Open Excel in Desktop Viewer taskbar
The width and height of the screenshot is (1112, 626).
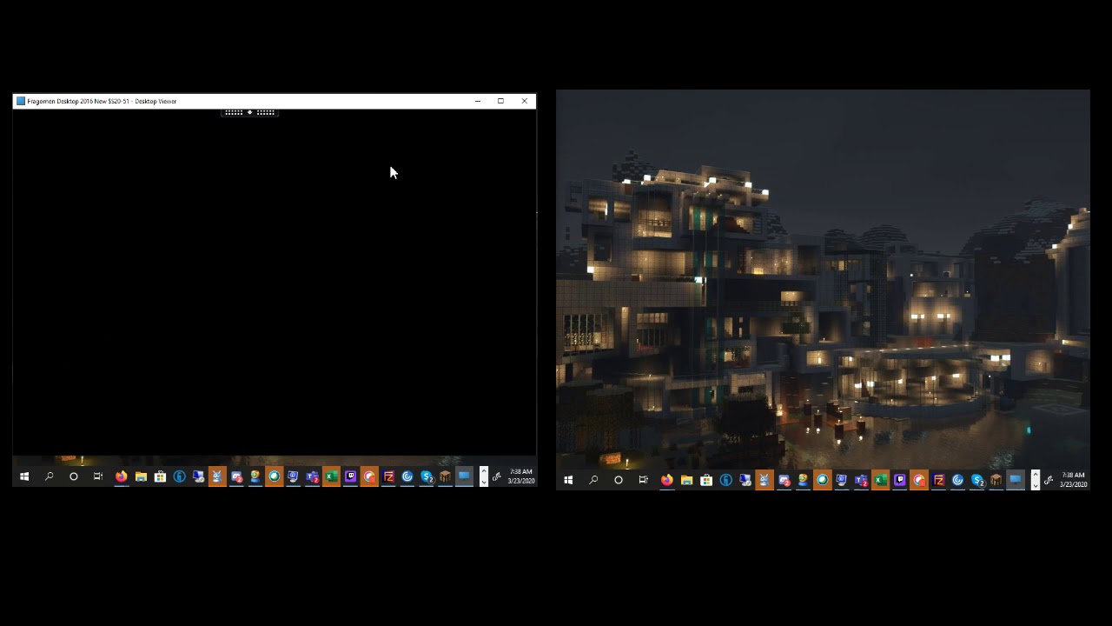tap(331, 476)
